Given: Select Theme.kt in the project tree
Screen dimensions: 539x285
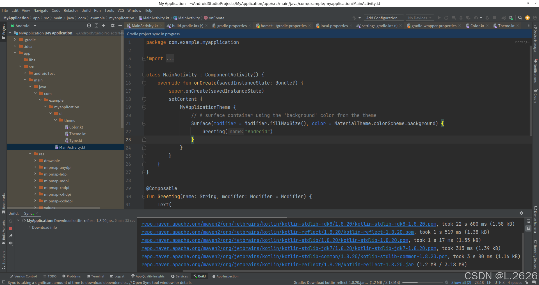Looking at the screenshot, I should pyautogui.click(x=78, y=134).
